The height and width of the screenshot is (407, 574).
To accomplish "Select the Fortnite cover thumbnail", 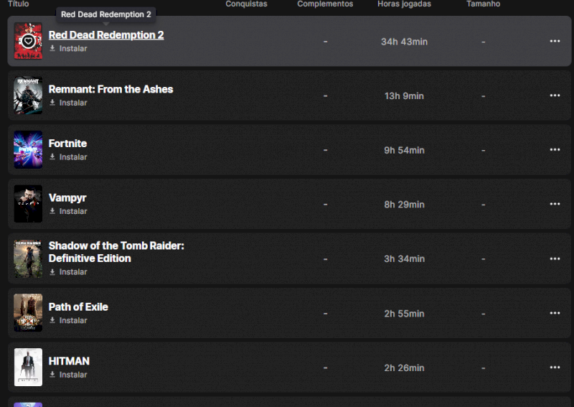I will pyautogui.click(x=28, y=150).
